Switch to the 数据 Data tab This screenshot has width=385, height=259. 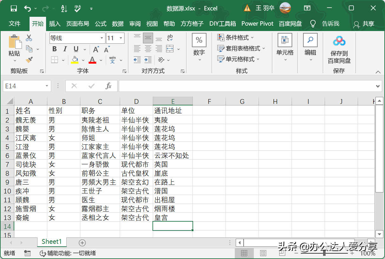click(x=118, y=24)
